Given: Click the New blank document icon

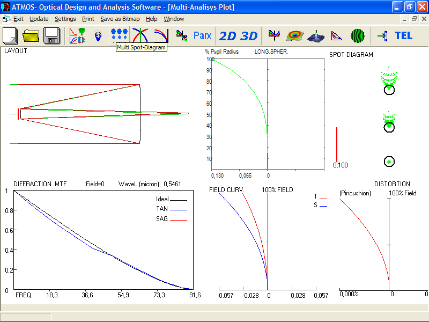Looking at the screenshot, I should [10, 36].
